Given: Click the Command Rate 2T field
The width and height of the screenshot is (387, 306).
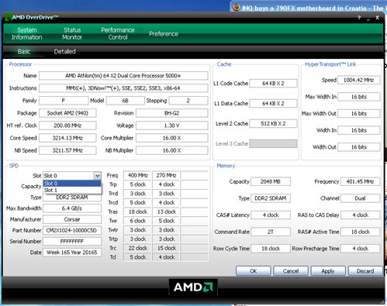Looking at the screenshot, I should tap(271, 232).
